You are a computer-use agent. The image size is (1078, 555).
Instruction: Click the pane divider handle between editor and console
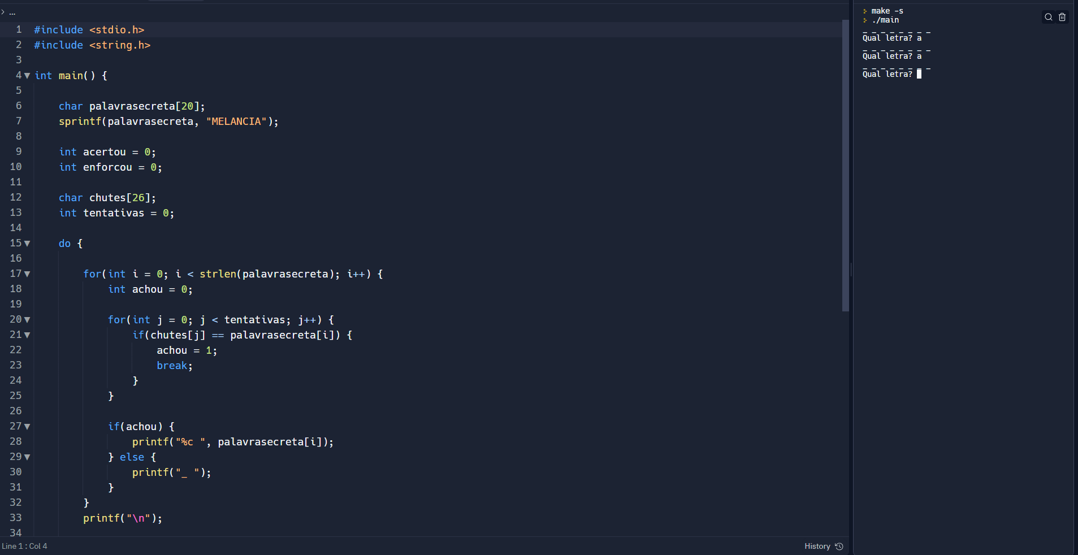(x=851, y=270)
